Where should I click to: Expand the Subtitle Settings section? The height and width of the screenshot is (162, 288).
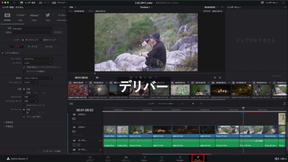coord(9,126)
